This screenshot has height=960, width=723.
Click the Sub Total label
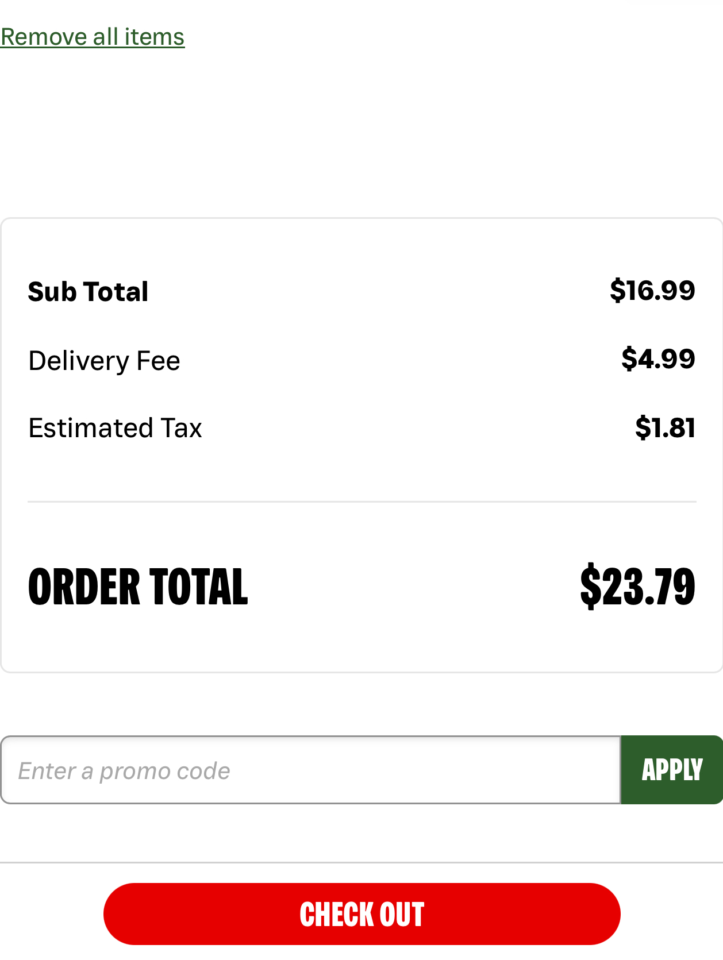coord(88,292)
